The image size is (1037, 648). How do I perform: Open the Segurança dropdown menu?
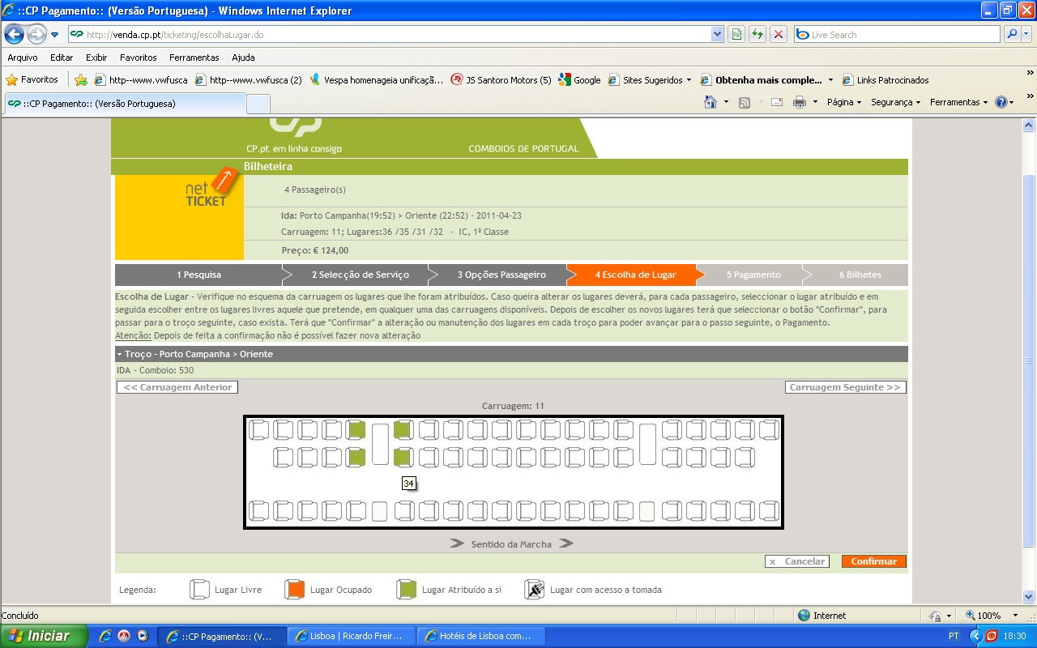(895, 103)
